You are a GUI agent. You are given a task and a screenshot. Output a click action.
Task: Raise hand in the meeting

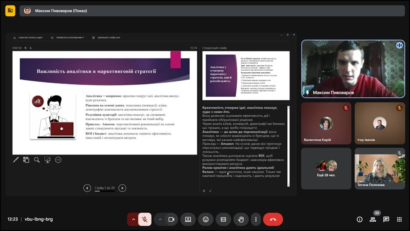pos(241,219)
